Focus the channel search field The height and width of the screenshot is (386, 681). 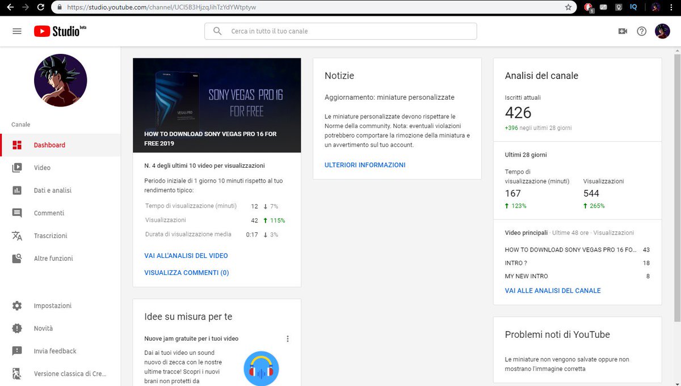(340, 31)
